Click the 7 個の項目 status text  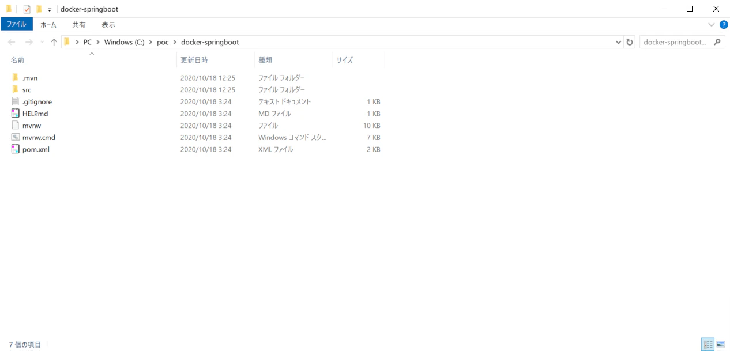tap(25, 345)
